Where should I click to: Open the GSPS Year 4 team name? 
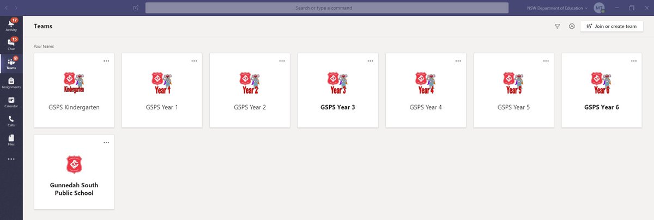[x=426, y=107]
